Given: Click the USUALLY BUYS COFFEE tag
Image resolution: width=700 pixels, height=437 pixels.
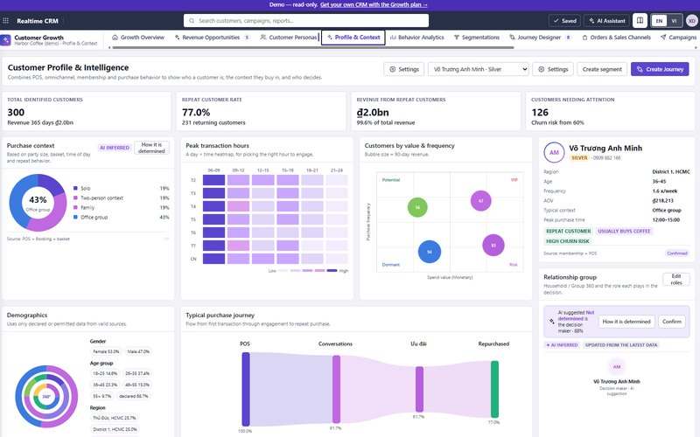Looking at the screenshot, I should point(624,231).
